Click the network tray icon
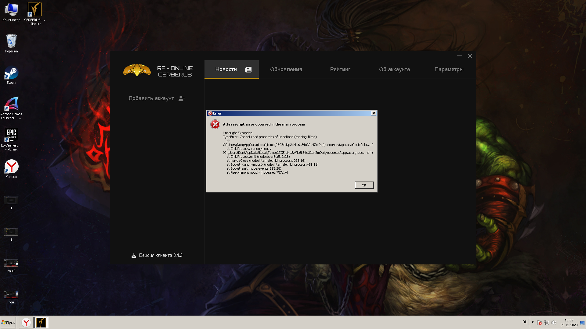The width and height of the screenshot is (586, 329). click(x=547, y=323)
